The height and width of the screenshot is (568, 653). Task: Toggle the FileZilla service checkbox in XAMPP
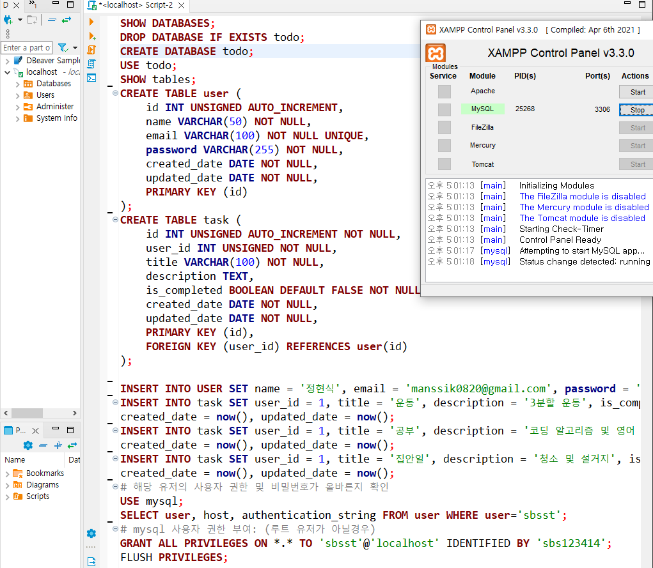click(x=445, y=127)
